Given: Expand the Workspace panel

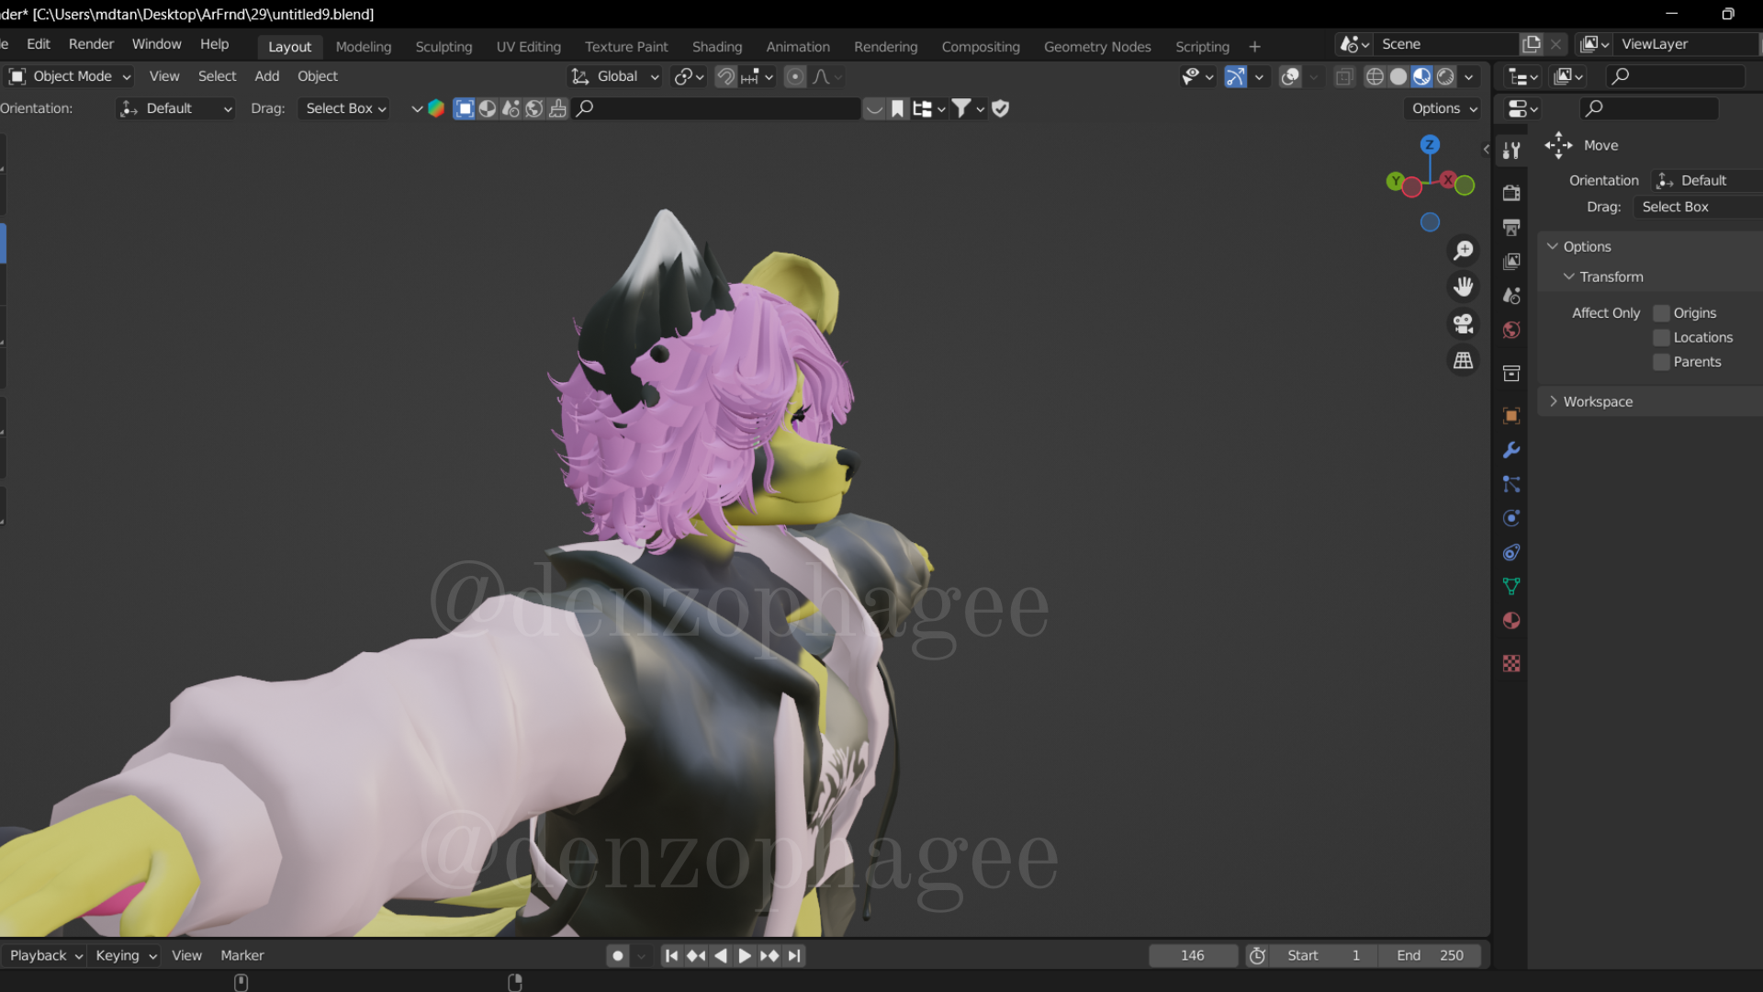Looking at the screenshot, I should [x=1597, y=401].
